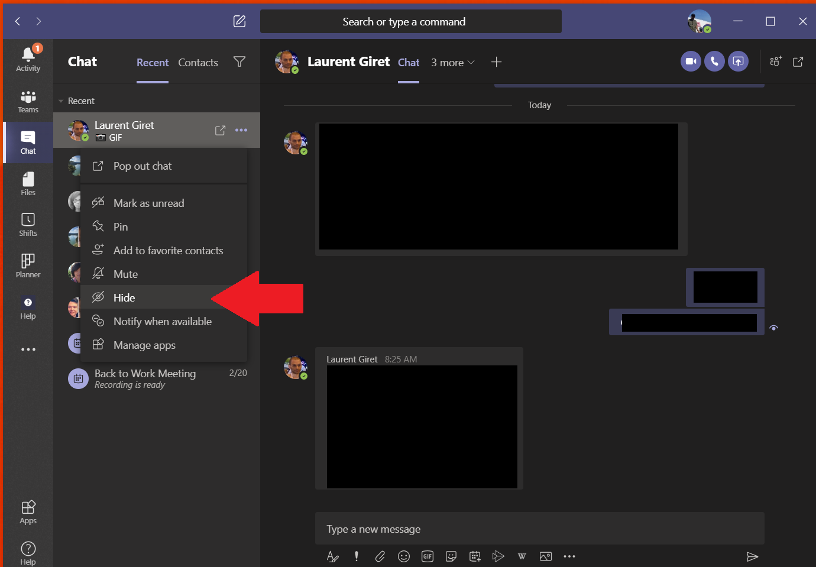Open the Activity feed in the sidebar
The image size is (816, 567).
[28, 59]
